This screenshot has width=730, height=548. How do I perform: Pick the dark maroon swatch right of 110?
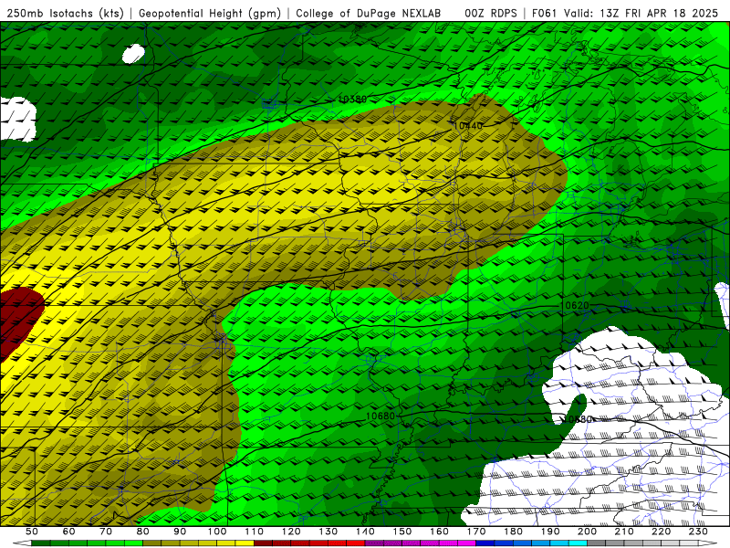click(263, 543)
